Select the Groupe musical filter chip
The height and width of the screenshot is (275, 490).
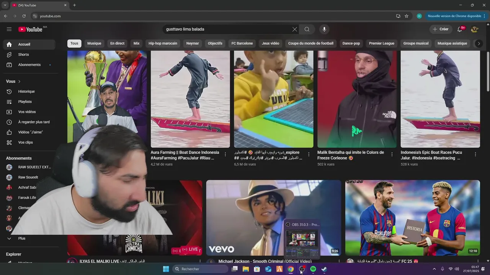(416, 44)
